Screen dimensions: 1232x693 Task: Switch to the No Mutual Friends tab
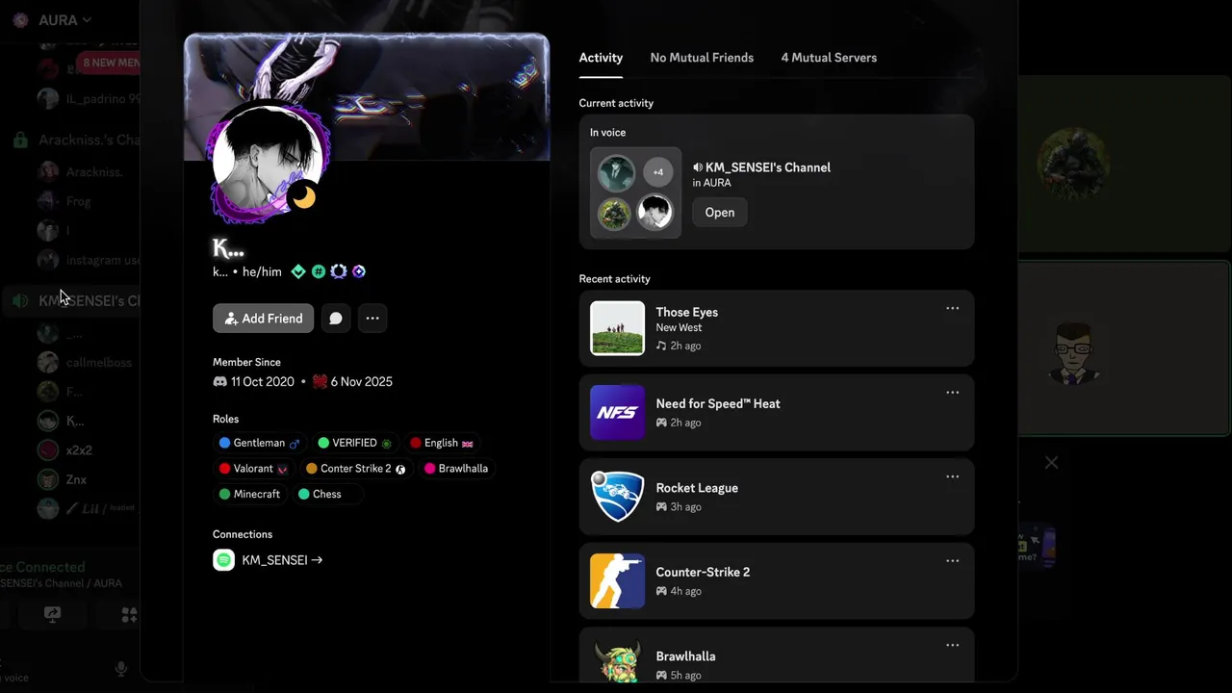point(702,58)
